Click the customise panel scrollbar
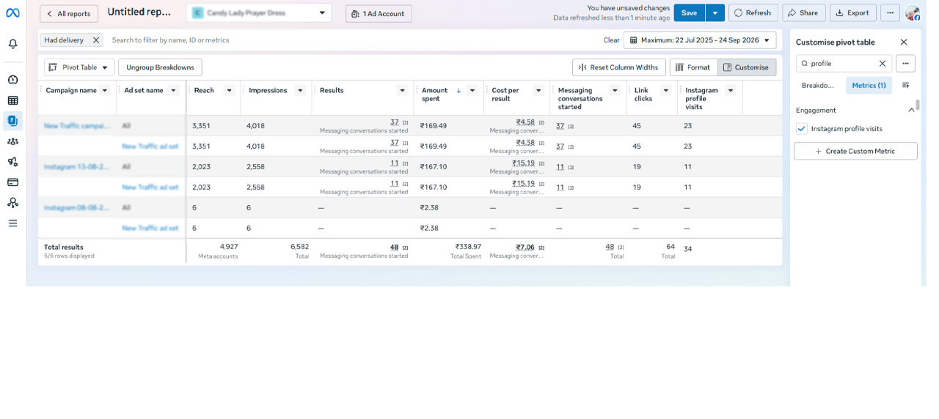This screenshot has width=939, height=419. coord(918,105)
